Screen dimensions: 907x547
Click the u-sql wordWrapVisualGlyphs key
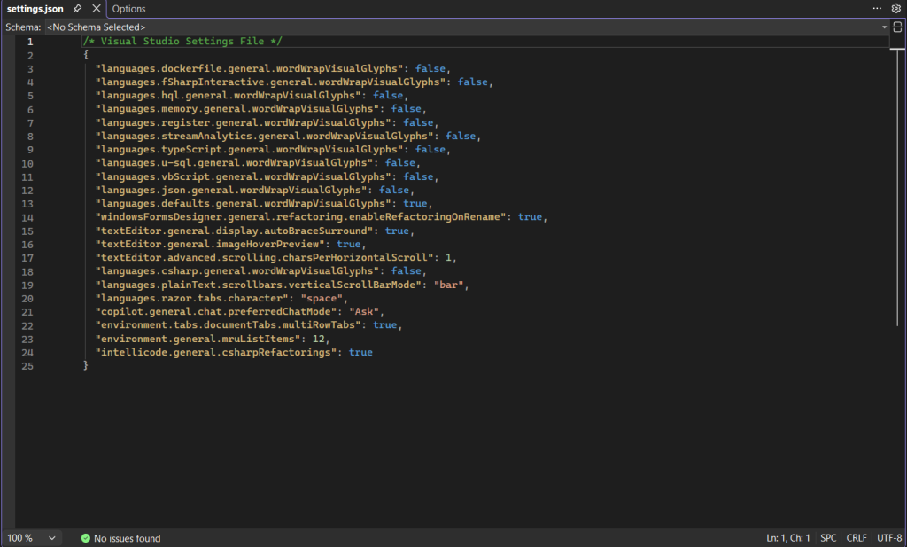(x=234, y=162)
